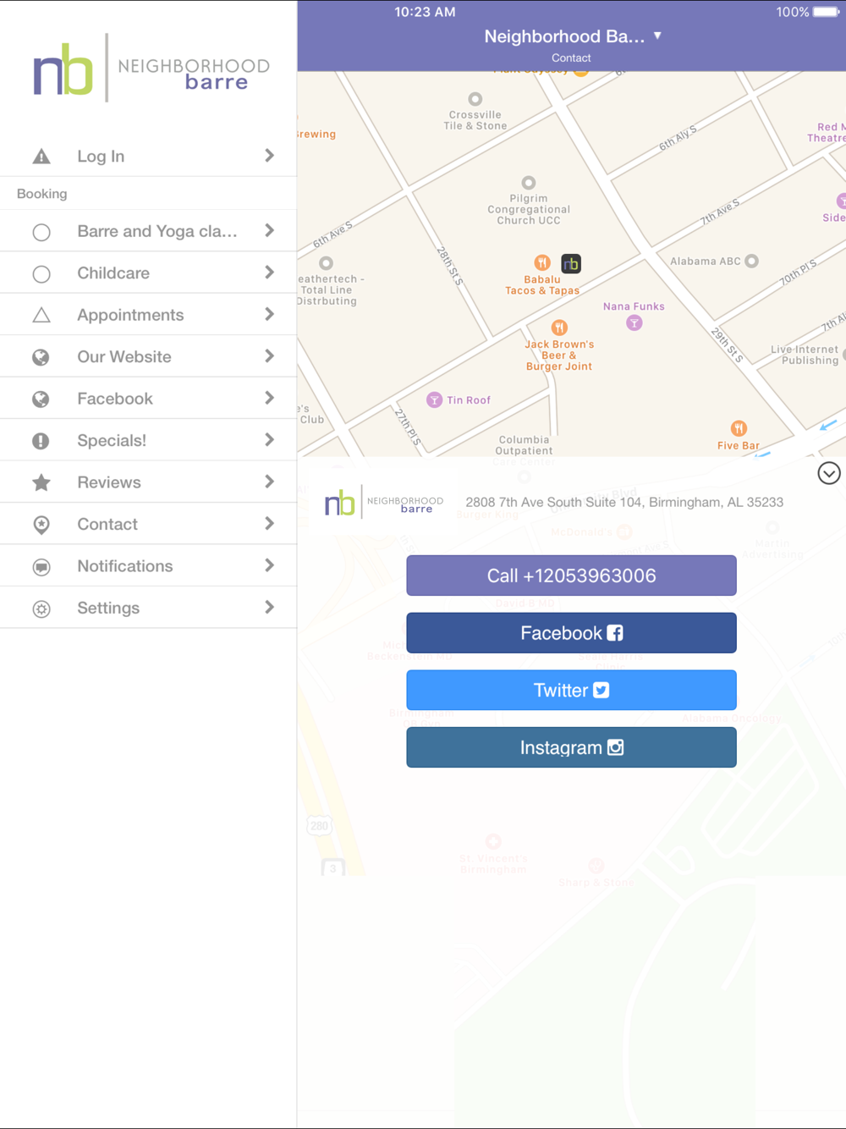Tap the Neighborhood Ba... header title
This screenshot has height=1129, width=846.
click(564, 36)
